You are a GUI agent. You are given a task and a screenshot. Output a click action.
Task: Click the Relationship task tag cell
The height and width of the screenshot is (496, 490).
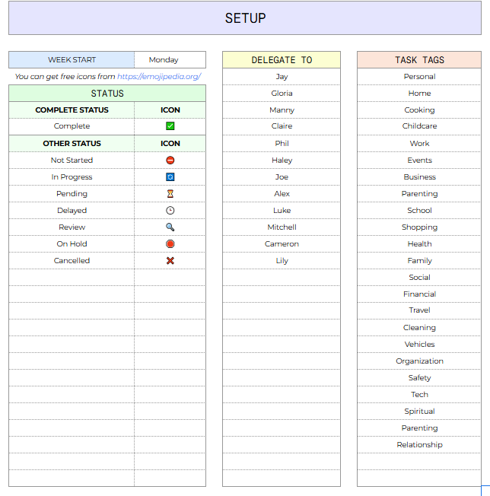point(419,445)
